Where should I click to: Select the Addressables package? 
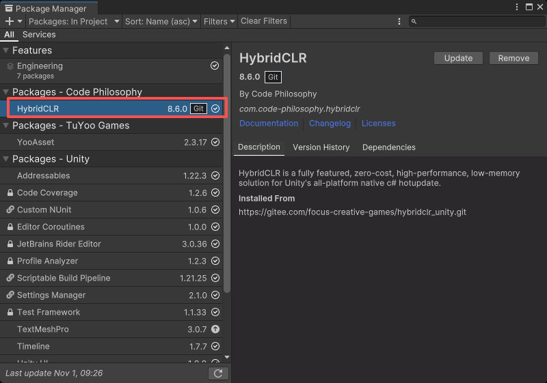click(111, 175)
